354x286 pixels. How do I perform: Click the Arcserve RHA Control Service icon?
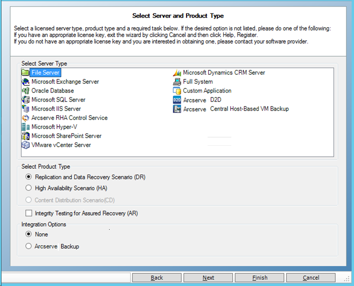pyautogui.click(x=26, y=118)
